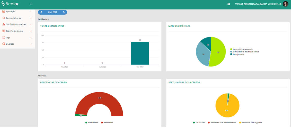
Task: Open Banco de horas menu item
Action: pyautogui.click(x=13, y=18)
